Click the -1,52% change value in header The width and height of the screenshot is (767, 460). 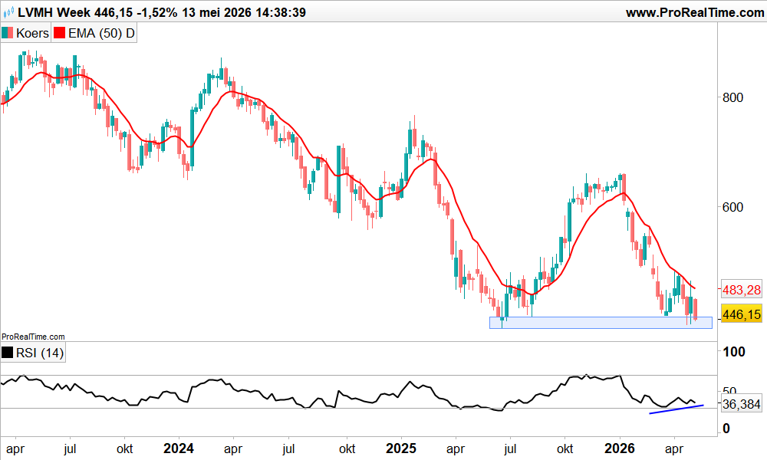coord(157,13)
